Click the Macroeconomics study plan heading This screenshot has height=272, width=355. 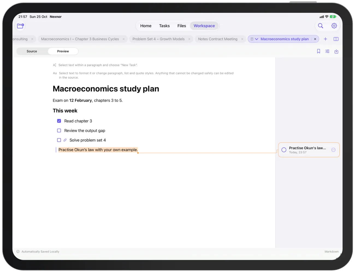(x=106, y=89)
